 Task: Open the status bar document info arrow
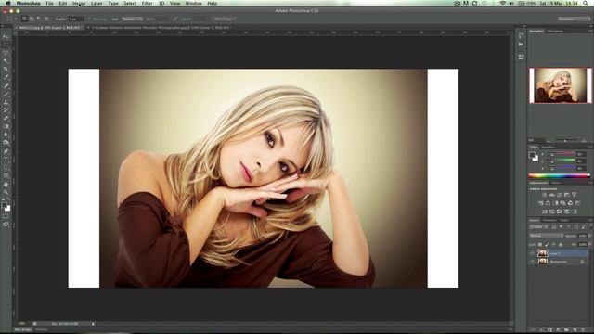pos(93,324)
